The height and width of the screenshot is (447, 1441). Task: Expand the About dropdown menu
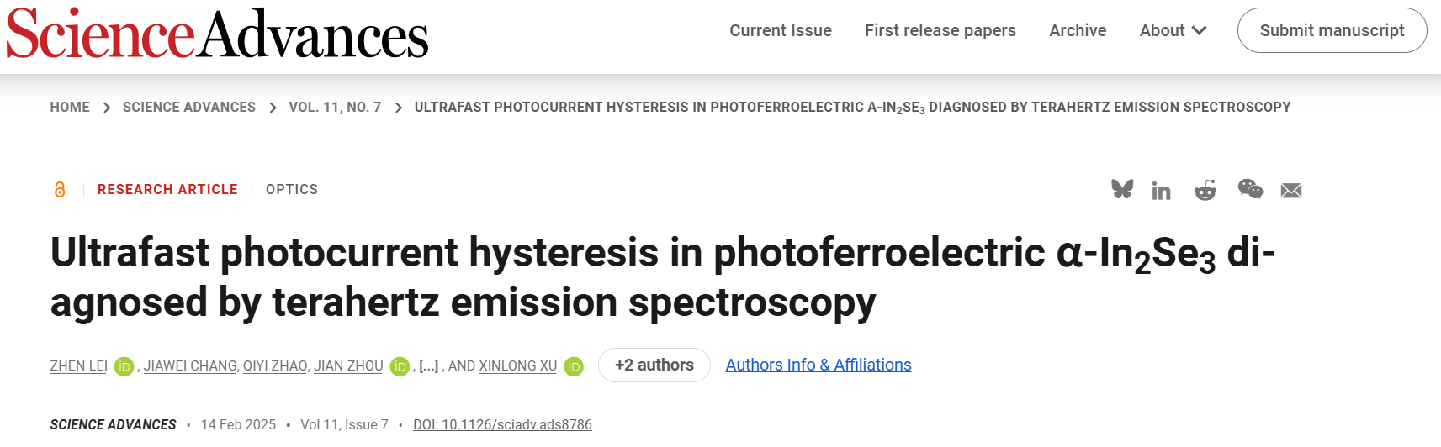[x=1173, y=30]
